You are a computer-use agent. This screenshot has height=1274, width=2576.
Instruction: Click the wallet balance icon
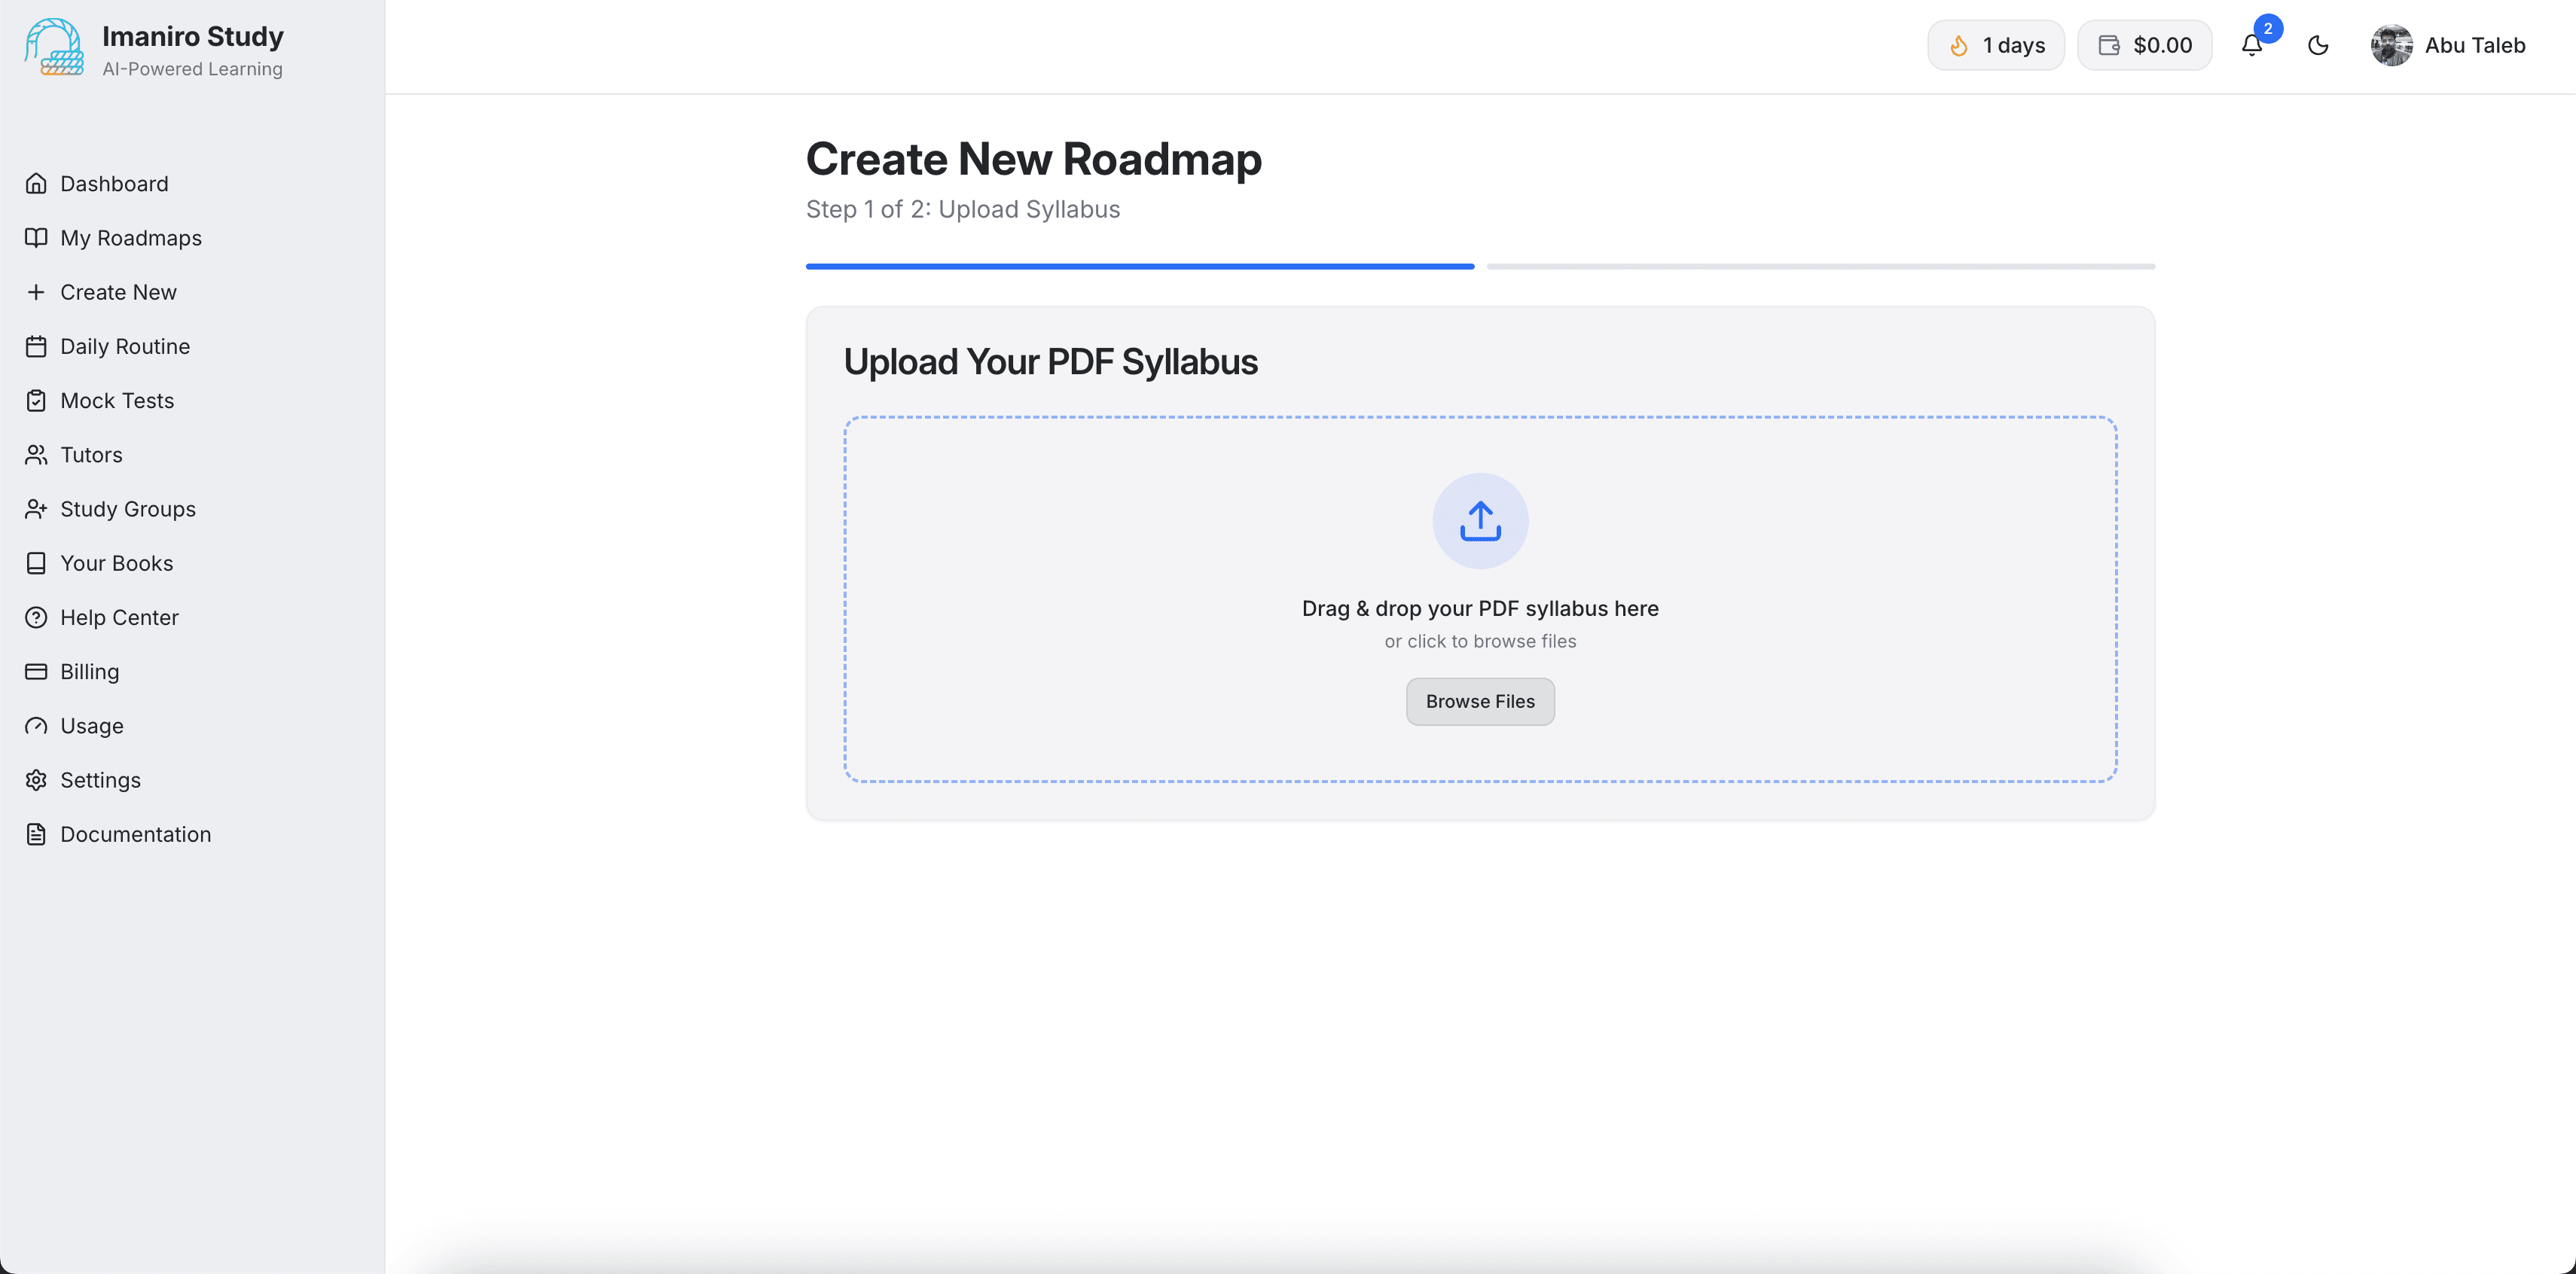2109,45
